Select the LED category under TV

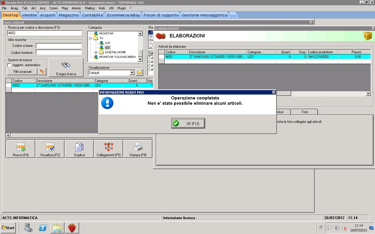click(x=108, y=48)
